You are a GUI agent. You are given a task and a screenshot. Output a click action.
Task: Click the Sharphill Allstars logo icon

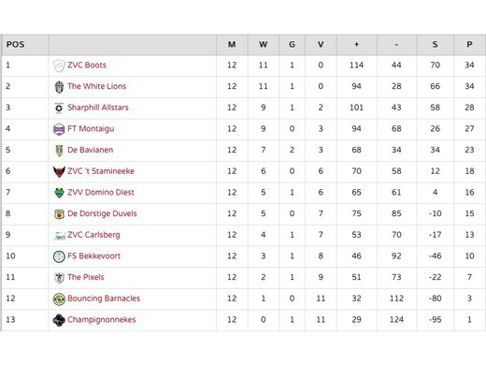pyautogui.click(x=59, y=108)
